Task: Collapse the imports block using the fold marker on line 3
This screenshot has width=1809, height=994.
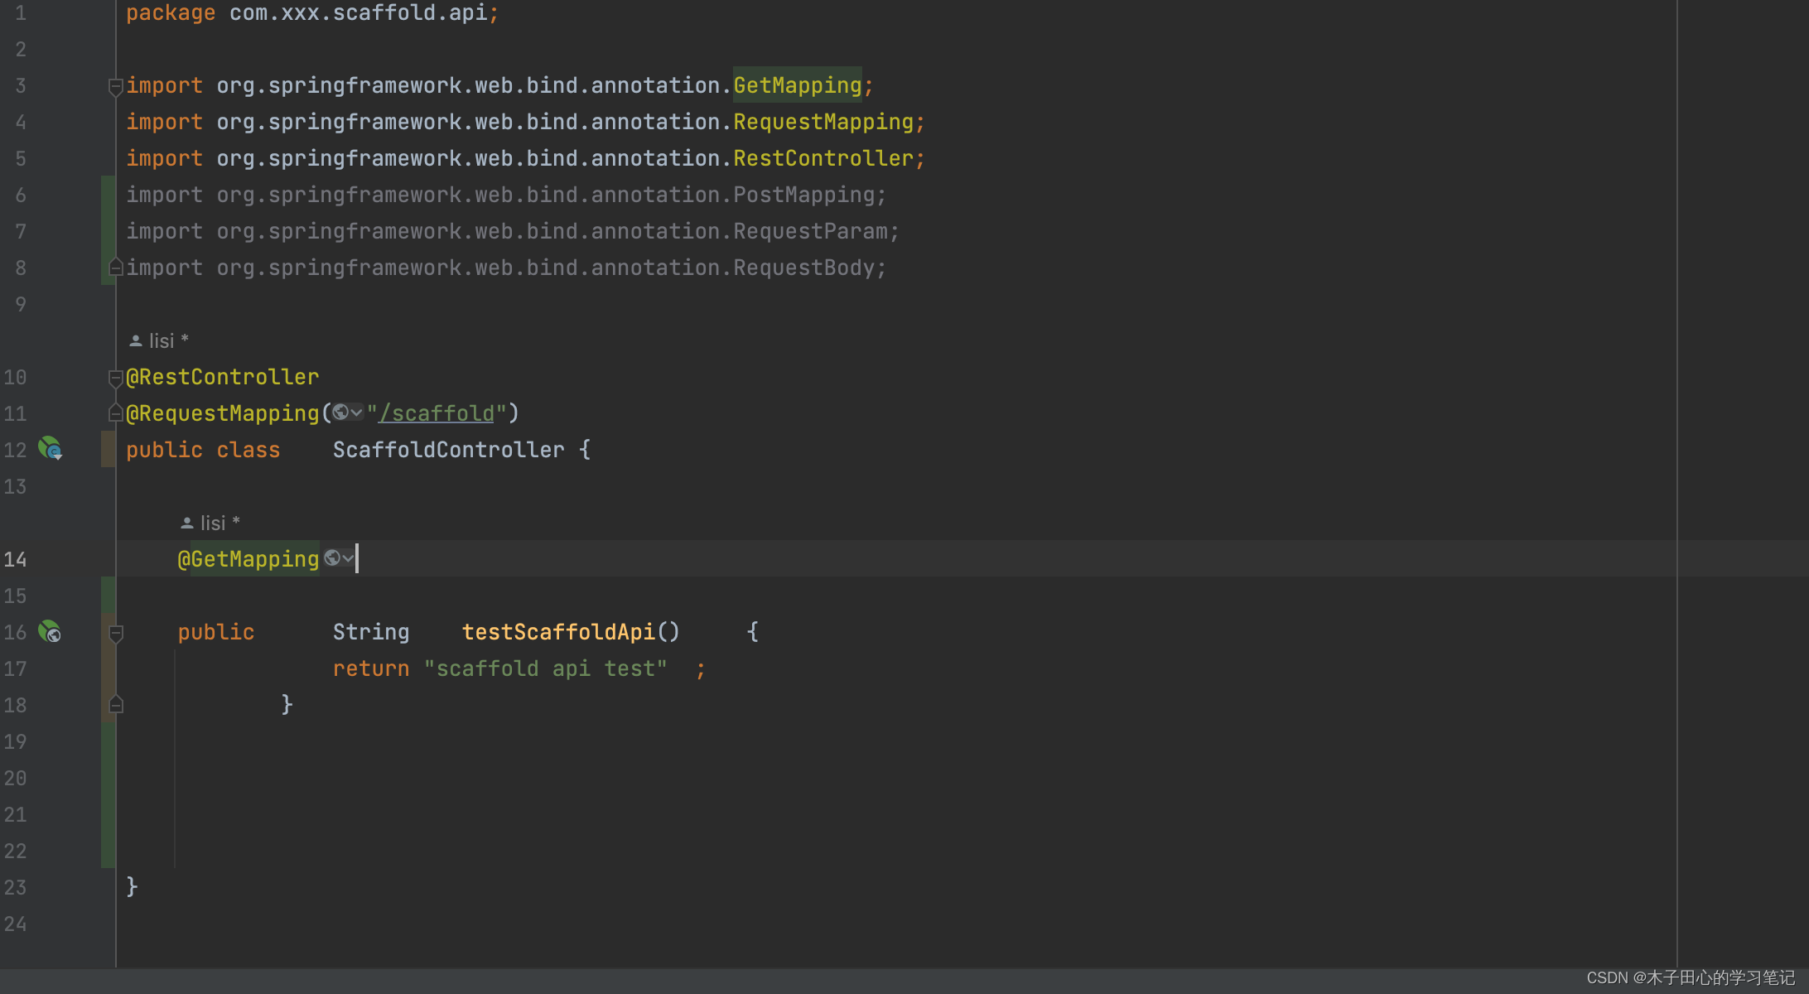Action: (x=116, y=85)
